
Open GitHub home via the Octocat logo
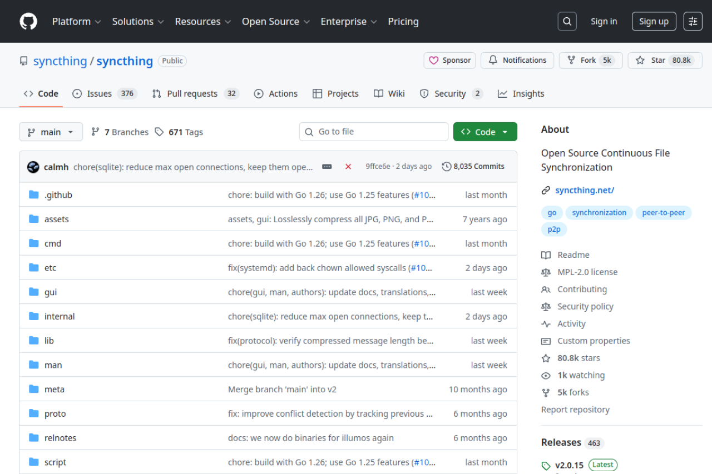(28, 21)
